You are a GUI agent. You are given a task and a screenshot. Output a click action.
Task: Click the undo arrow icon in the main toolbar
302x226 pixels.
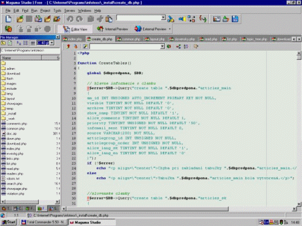click(x=70, y=19)
